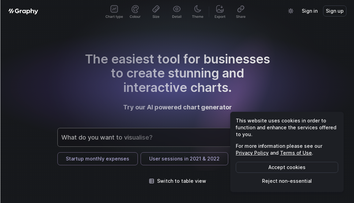Click the Size ruler icon
Viewport: 354px width, 203px height.
156,9
